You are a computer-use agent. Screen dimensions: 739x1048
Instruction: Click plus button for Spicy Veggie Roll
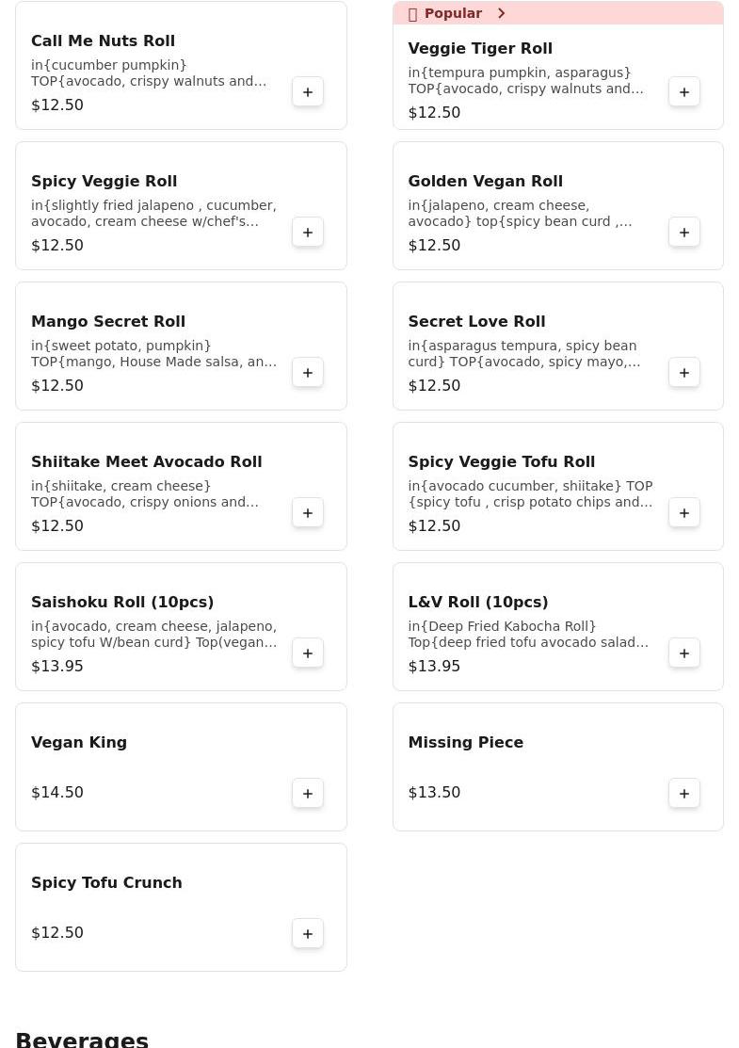[x=308, y=233]
